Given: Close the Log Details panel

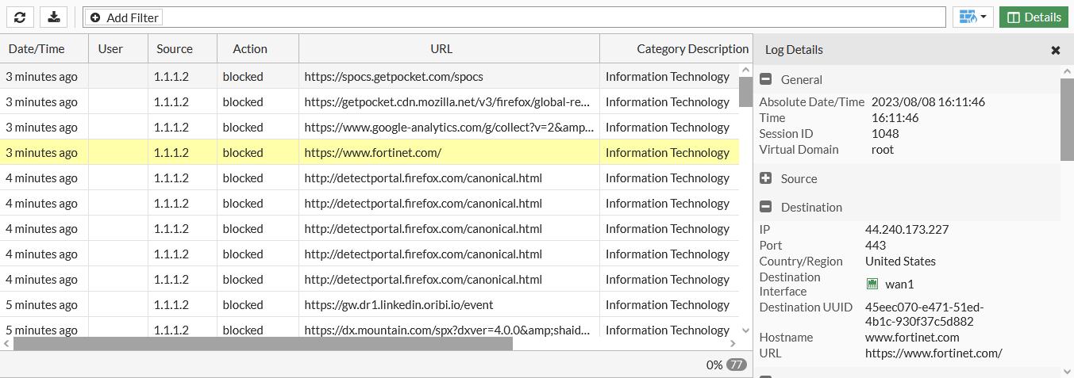Looking at the screenshot, I should (1056, 50).
